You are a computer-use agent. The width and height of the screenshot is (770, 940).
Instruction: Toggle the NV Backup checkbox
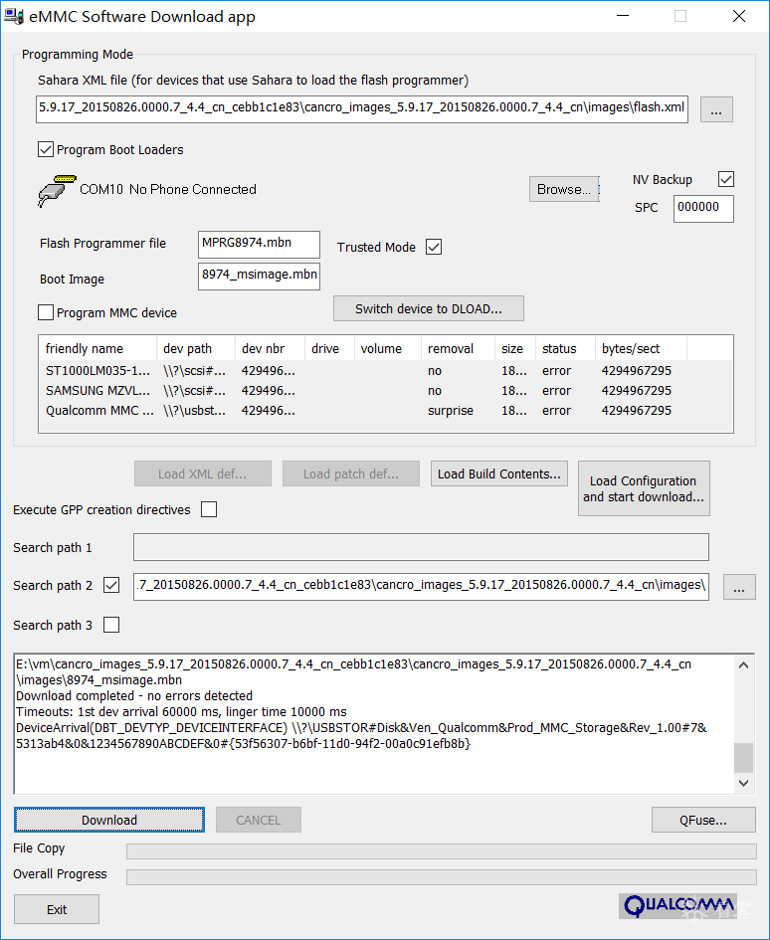(725, 179)
